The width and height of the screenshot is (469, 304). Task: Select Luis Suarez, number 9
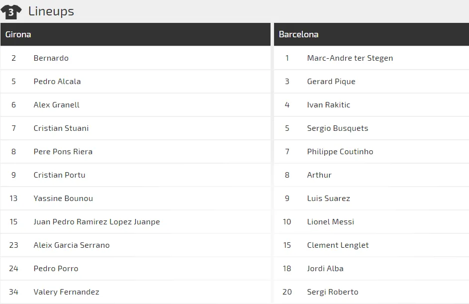[x=329, y=199]
